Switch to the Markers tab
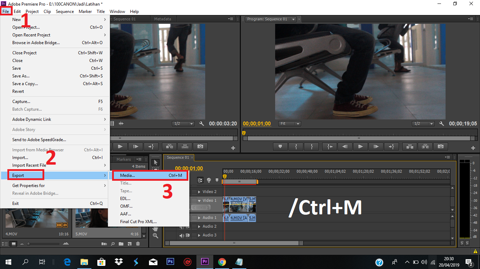 (124, 159)
